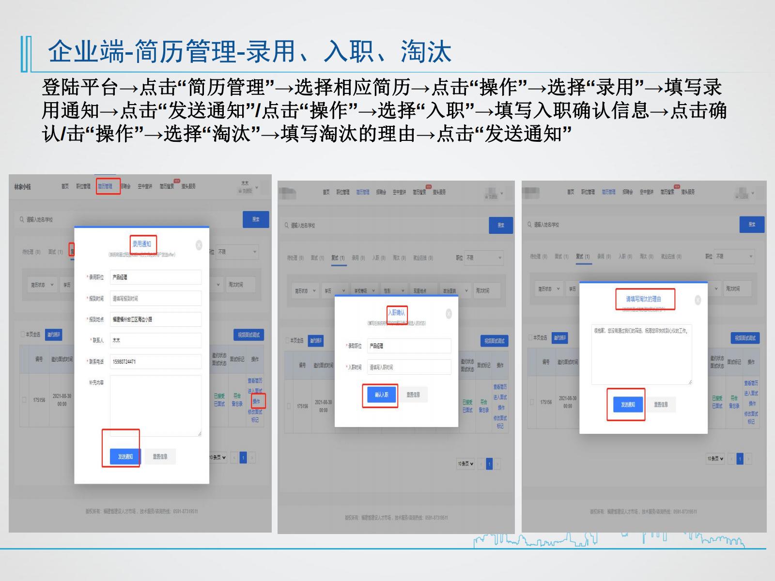Click the blue 确认入职 button
Image resolution: width=775 pixels, height=581 pixels.
[x=381, y=395]
